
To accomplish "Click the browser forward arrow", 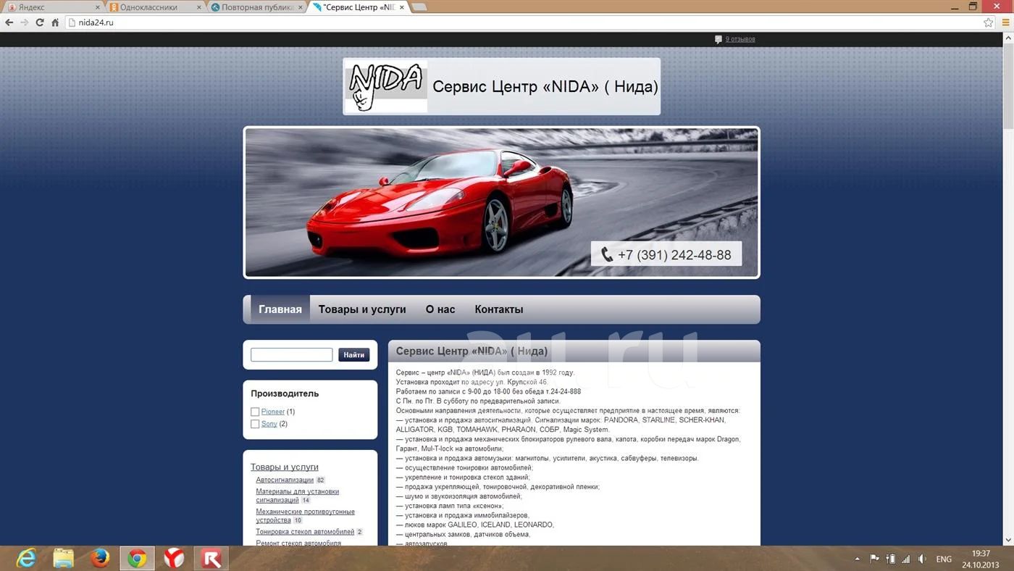I will 25,22.
